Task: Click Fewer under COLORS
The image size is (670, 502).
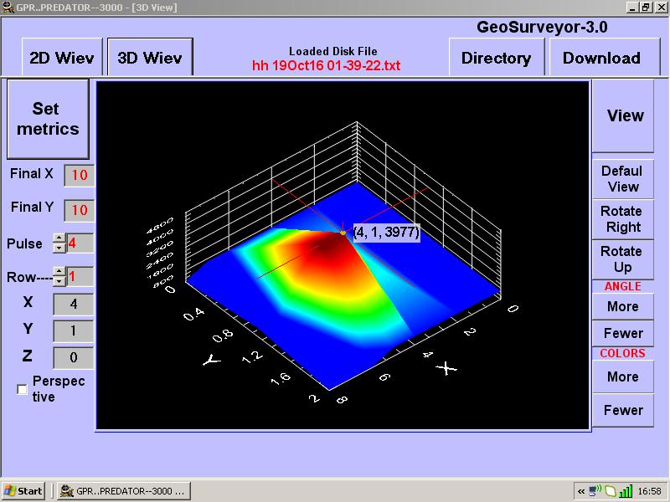Action: 623,410
